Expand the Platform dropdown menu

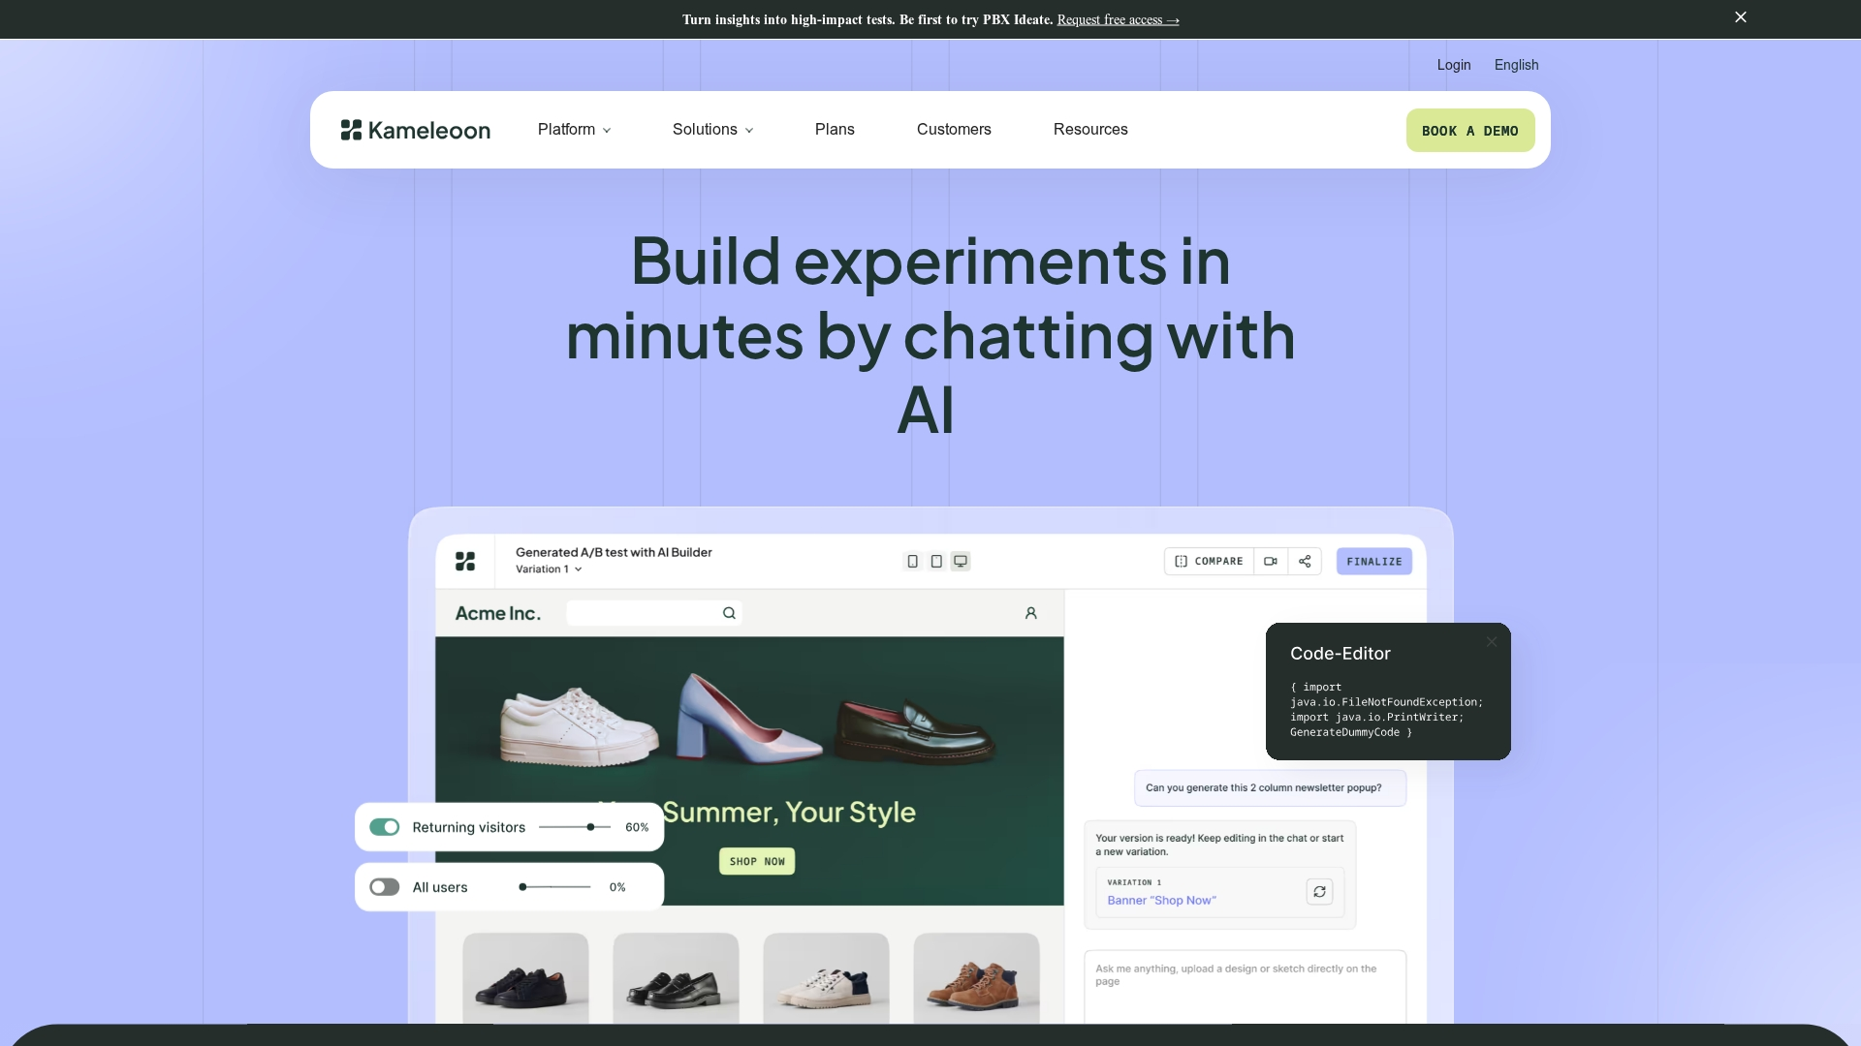coord(574,130)
